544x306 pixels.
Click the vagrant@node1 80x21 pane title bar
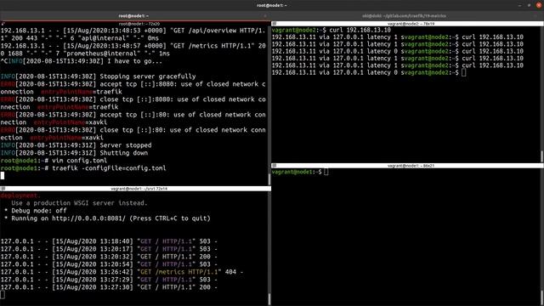tap(408, 166)
